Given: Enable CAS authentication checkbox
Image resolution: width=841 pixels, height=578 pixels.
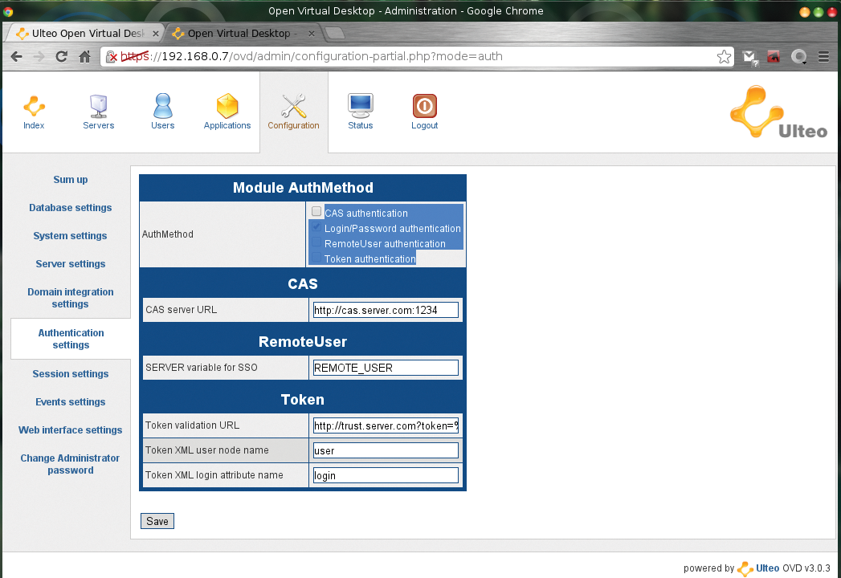Looking at the screenshot, I should point(316,212).
